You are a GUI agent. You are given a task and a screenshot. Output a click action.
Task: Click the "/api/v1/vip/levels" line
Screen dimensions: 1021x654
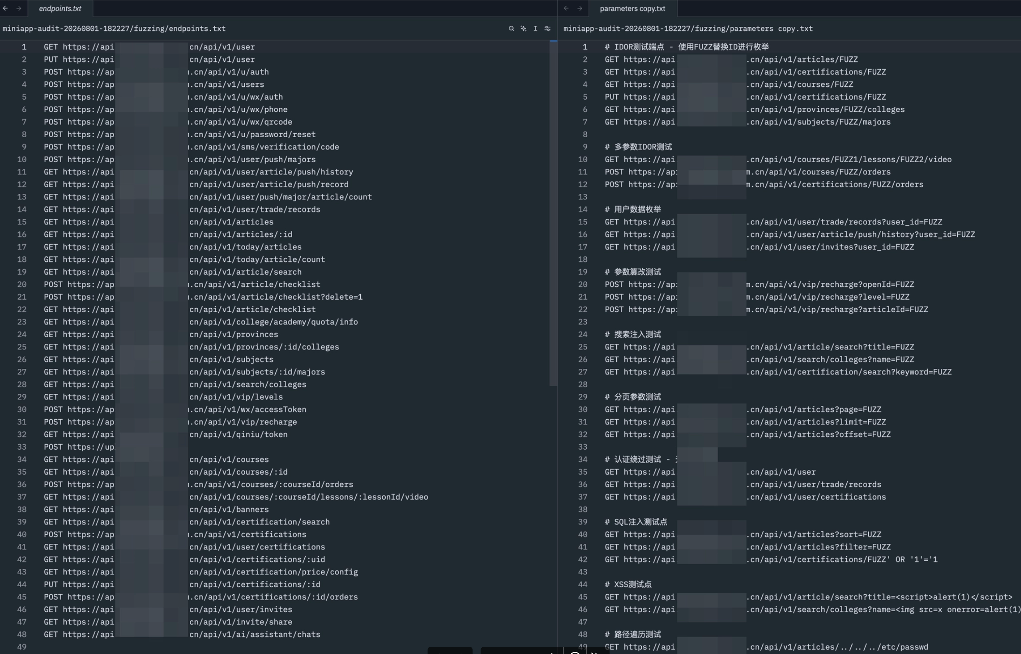tap(163, 397)
